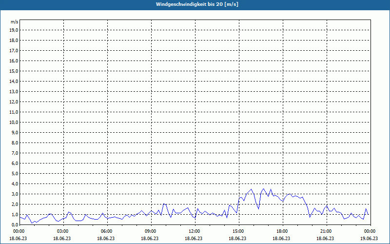Choose the 9,0 y-axis value
Image resolution: width=390 pixels, height=244 pixels.
tap(15, 132)
